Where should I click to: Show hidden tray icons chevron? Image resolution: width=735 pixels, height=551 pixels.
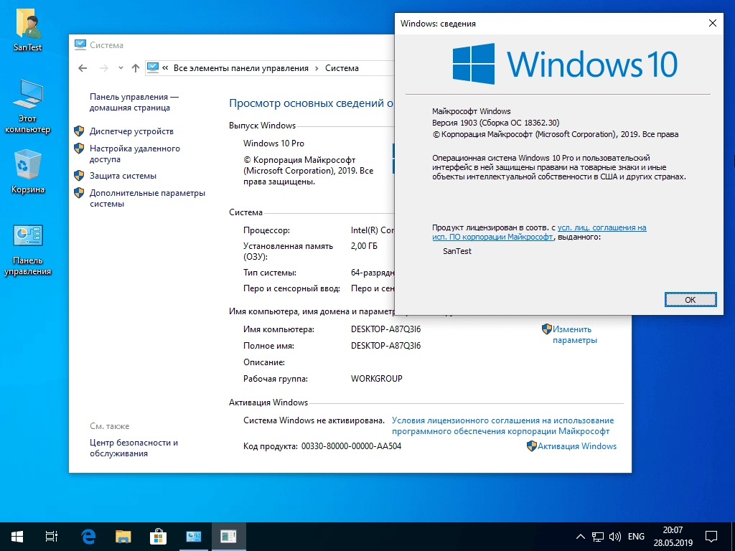point(580,537)
